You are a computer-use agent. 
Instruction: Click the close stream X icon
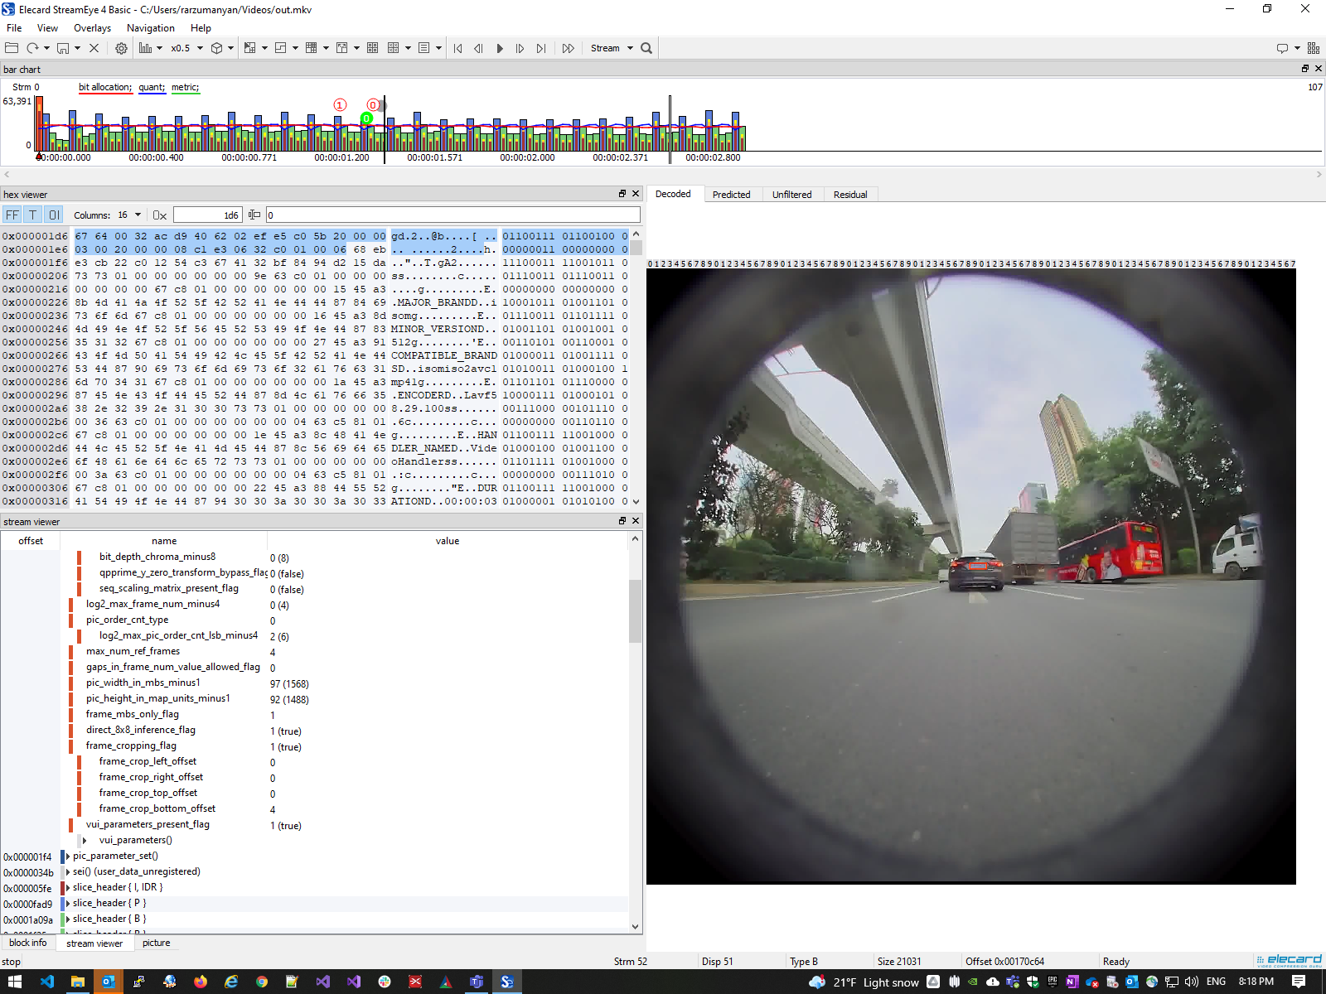94,48
